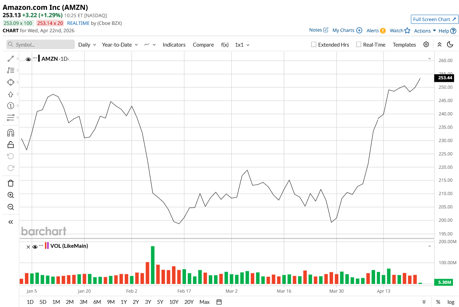Open the Indicators menu

pyautogui.click(x=174, y=45)
